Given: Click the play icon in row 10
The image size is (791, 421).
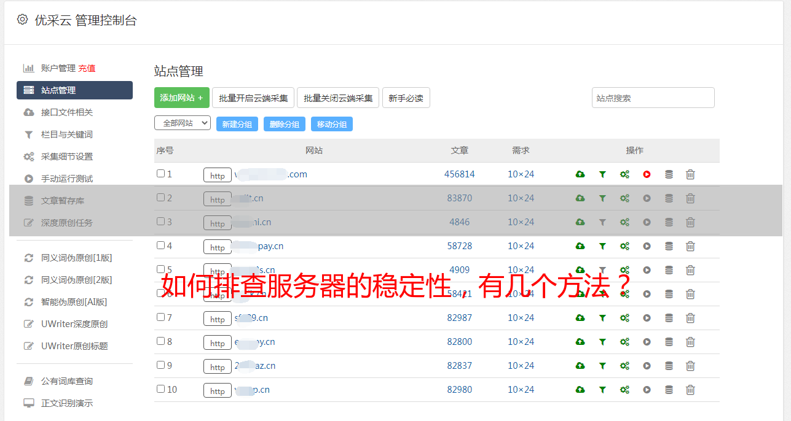Looking at the screenshot, I should tap(647, 390).
